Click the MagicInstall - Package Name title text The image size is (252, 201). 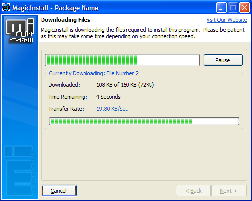pos(55,8)
